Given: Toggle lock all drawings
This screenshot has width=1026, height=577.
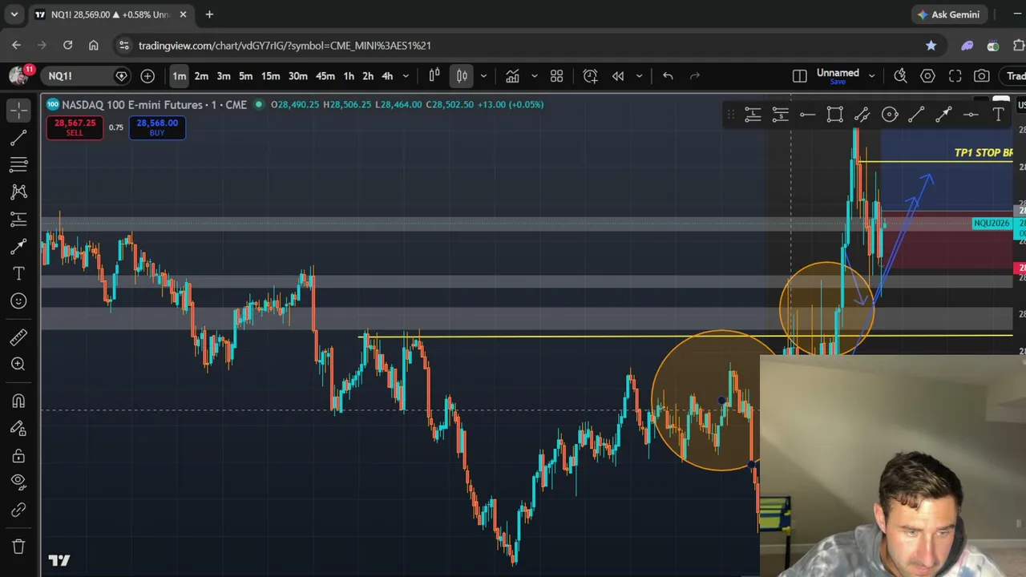Looking at the screenshot, I should click(18, 455).
